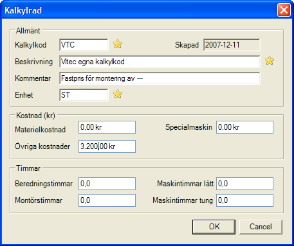Focus the Enhet field showing ST
Image resolution: width=294 pixels, height=246 pixels.
click(x=84, y=95)
